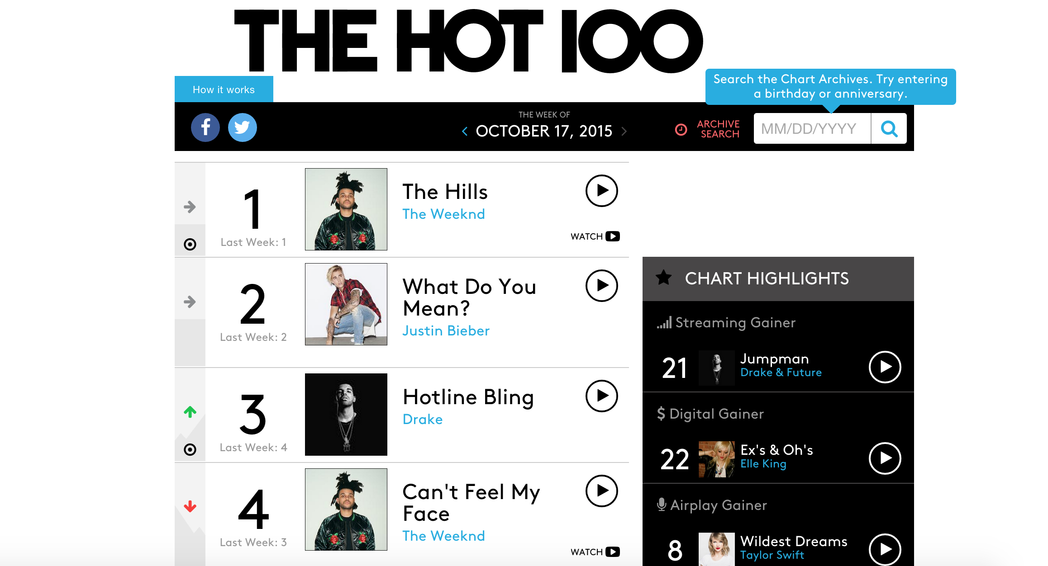Play What Do You Mean? preview
The image size is (1048, 566).
(x=602, y=286)
